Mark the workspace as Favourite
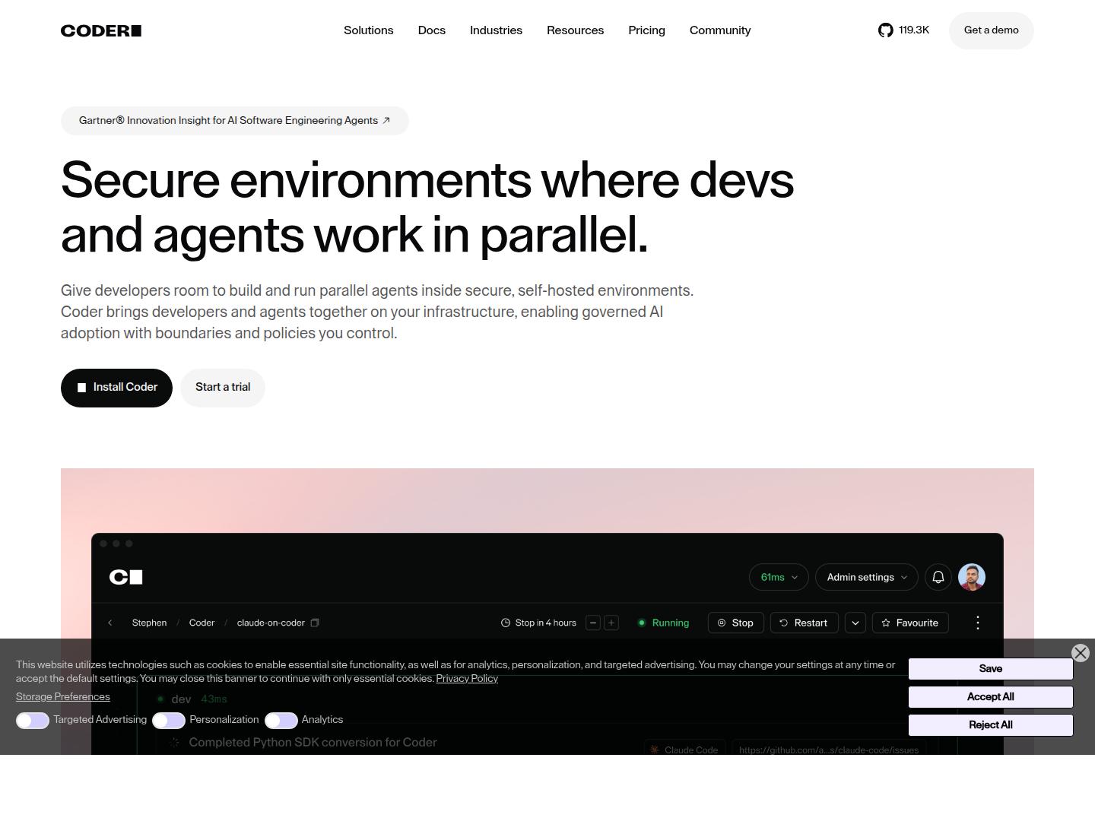 pyautogui.click(x=910, y=623)
